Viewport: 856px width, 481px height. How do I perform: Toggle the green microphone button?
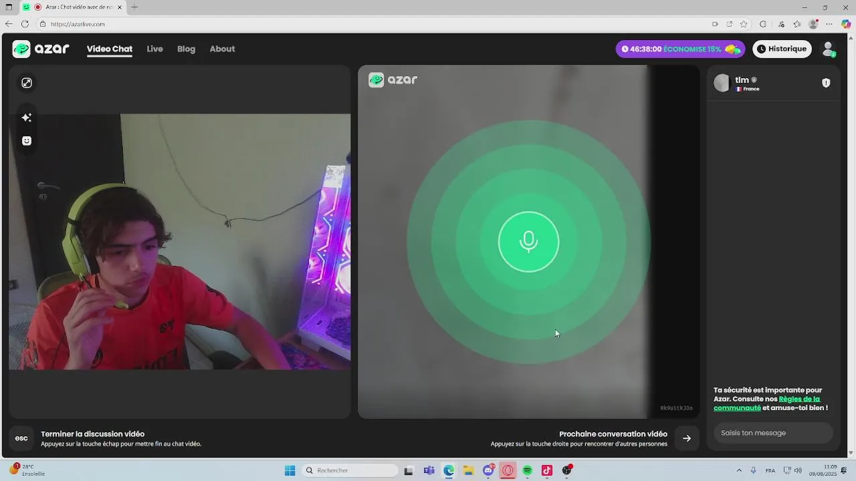[x=528, y=242]
